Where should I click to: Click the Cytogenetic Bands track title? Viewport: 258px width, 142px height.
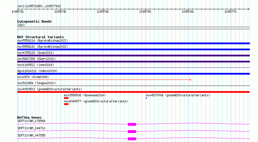[34, 21]
